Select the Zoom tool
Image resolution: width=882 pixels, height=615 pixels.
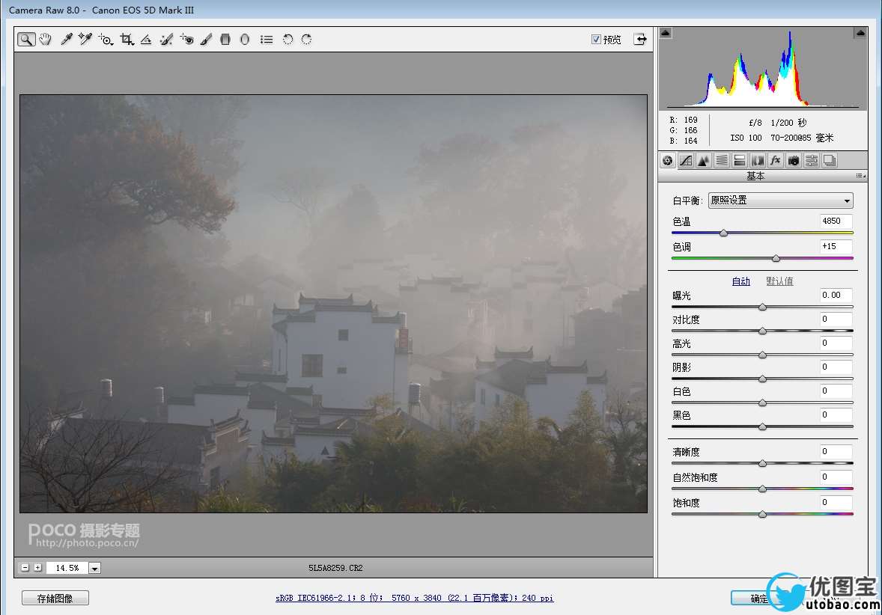[26, 40]
